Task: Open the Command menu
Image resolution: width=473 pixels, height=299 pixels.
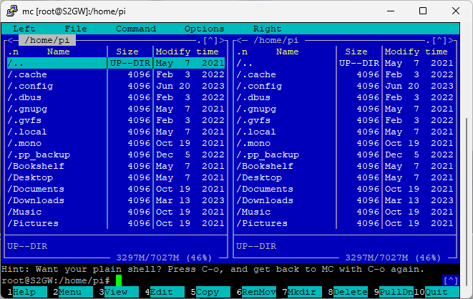Action: (x=135, y=29)
